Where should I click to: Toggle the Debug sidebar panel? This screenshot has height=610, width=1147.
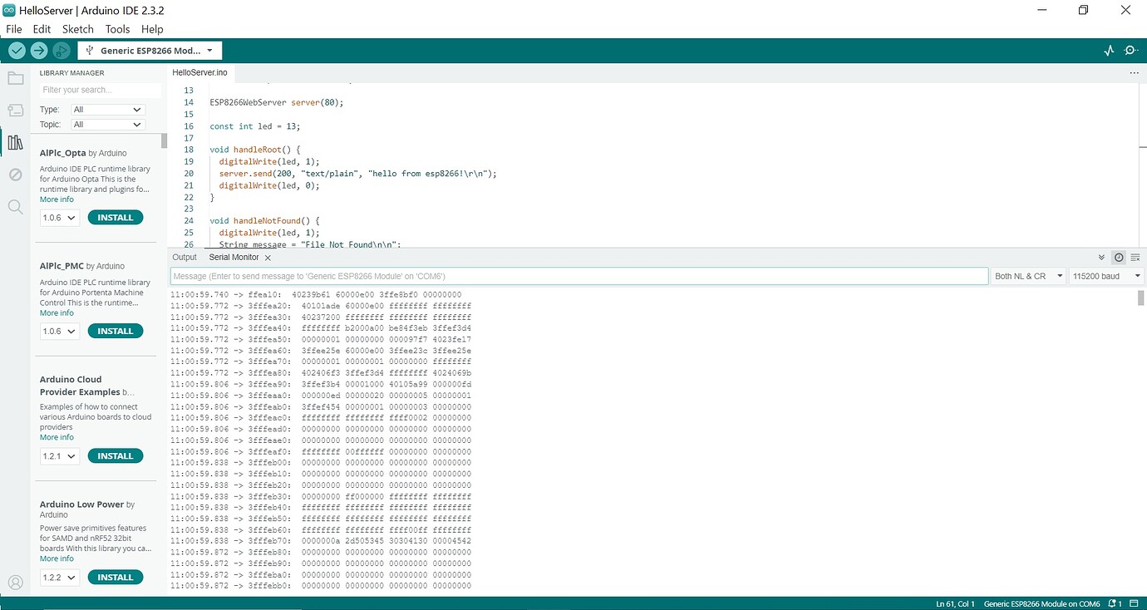pyautogui.click(x=15, y=175)
